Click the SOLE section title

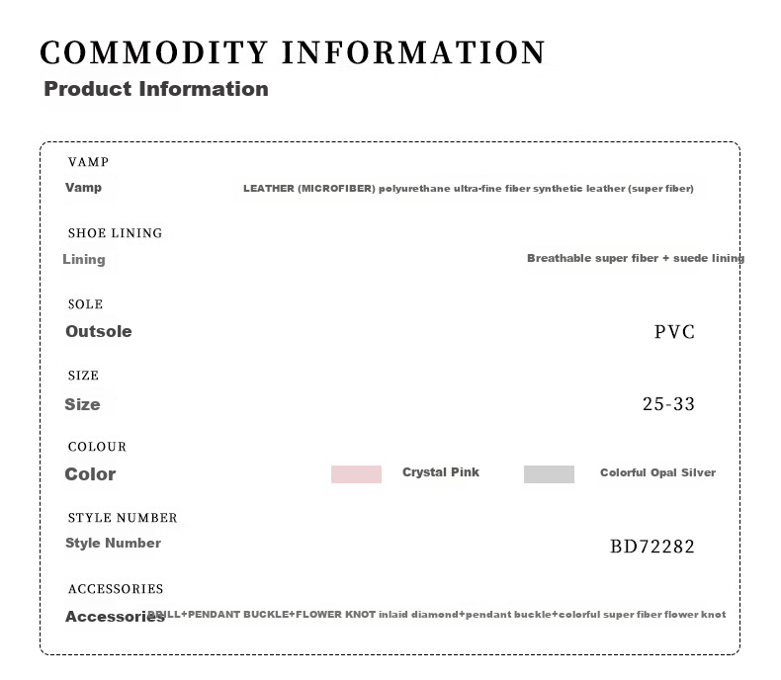[86, 304]
